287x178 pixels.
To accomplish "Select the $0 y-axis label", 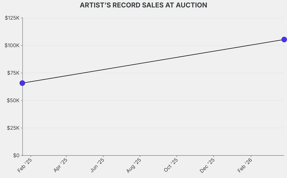I will point(16,156).
